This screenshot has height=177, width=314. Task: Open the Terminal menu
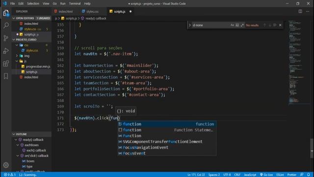pyautogui.click(x=75, y=3)
